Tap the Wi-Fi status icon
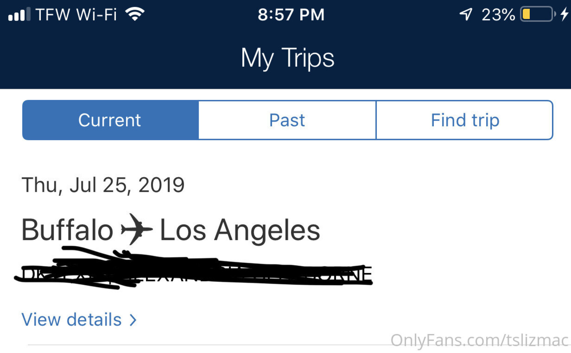The height and width of the screenshot is (353, 571). [x=135, y=14]
